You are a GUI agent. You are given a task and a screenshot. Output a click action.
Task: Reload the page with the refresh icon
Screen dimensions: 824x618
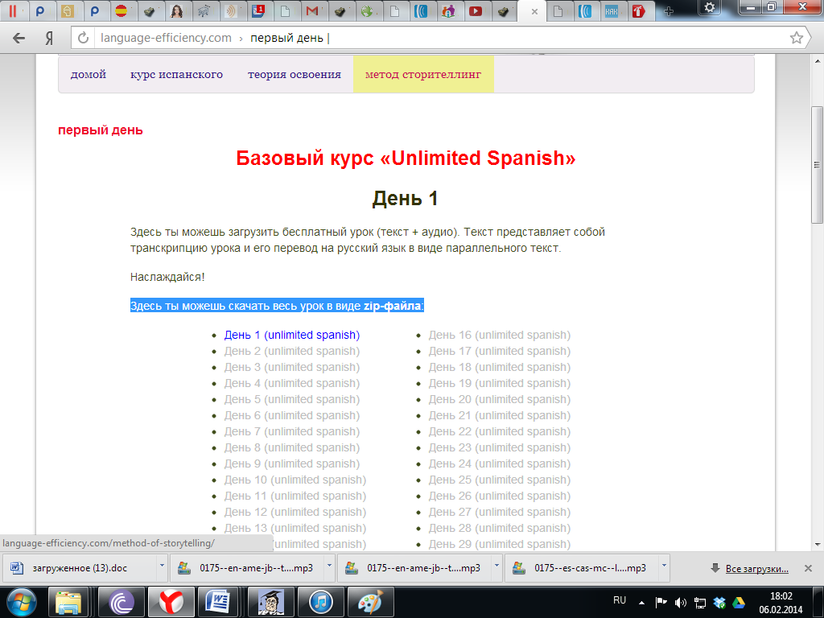point(83,38)
